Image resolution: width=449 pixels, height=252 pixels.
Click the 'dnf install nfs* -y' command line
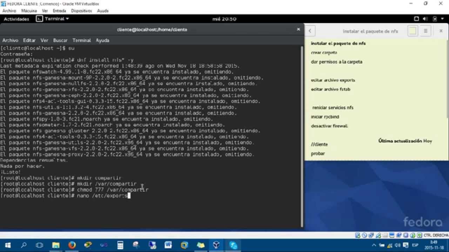(67, 60)
